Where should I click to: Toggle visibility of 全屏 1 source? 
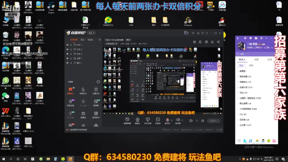(x=67, y=58)
